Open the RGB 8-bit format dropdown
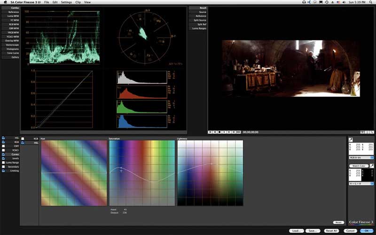The width and height of the screenshot is (376, 235). (x=361, y=157)
